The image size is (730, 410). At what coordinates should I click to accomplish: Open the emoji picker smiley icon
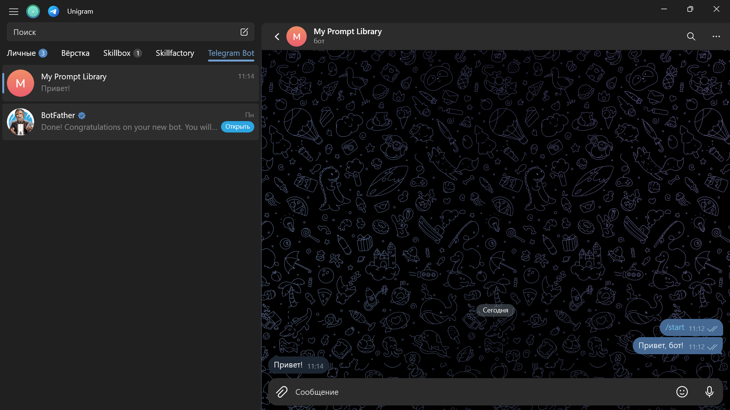click(682, 392)
